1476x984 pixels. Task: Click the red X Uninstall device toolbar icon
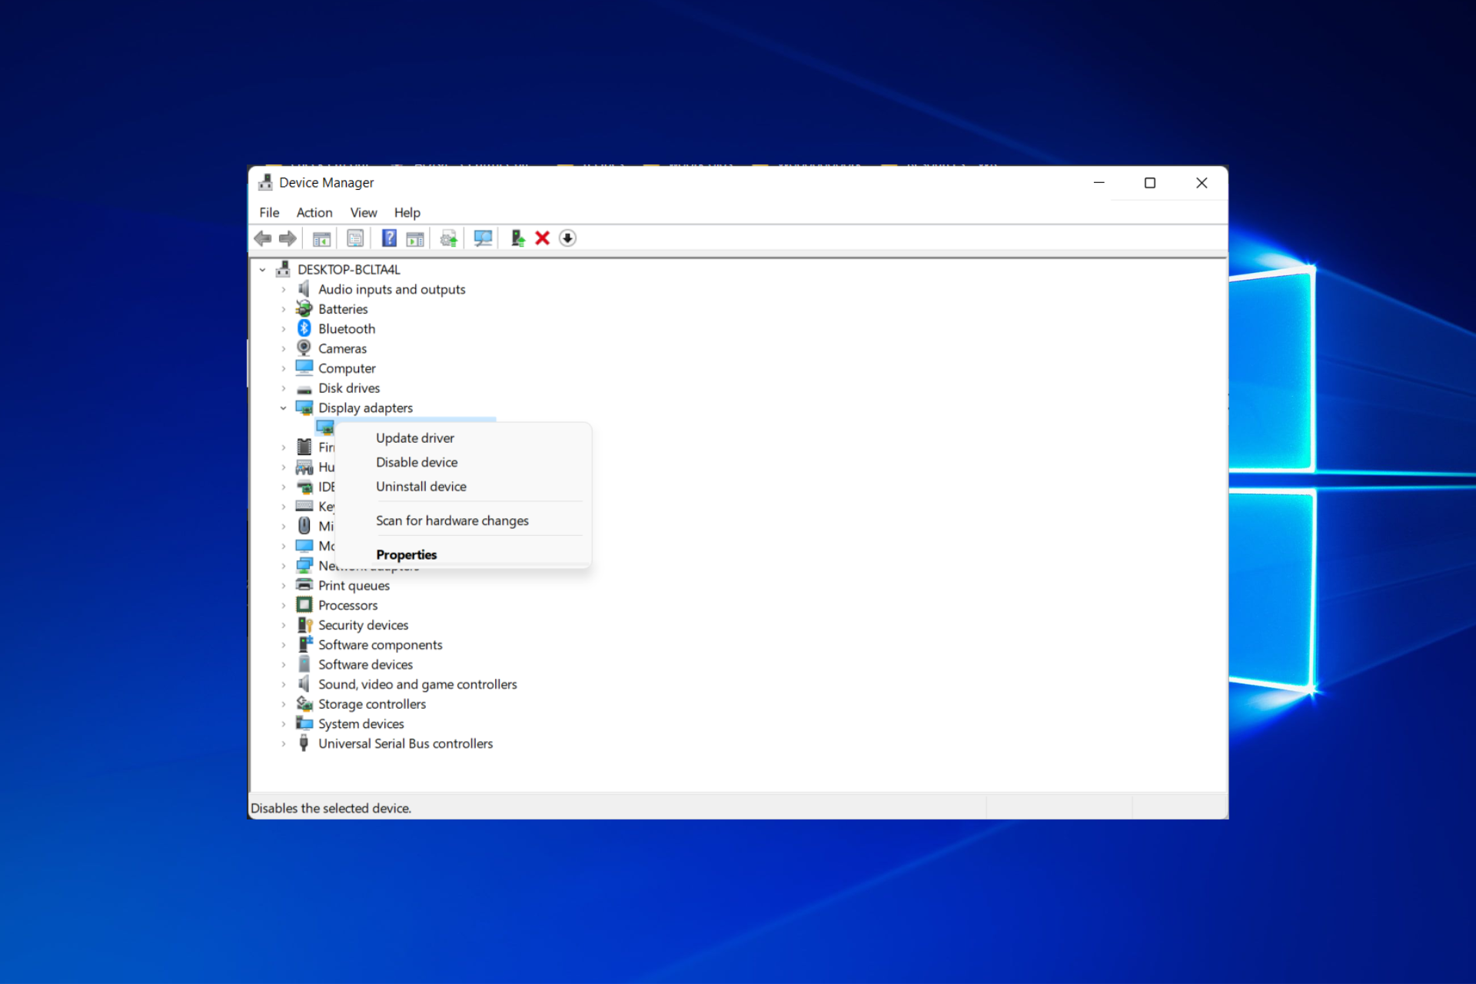542,238
